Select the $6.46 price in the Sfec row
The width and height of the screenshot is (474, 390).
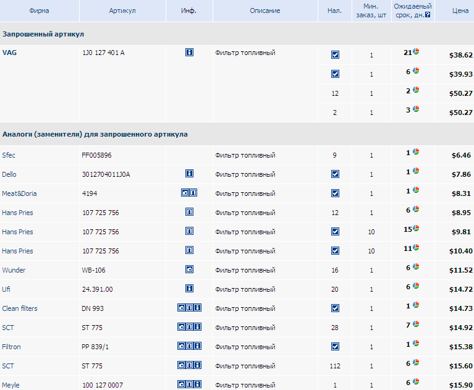click(x=461, y=155)
